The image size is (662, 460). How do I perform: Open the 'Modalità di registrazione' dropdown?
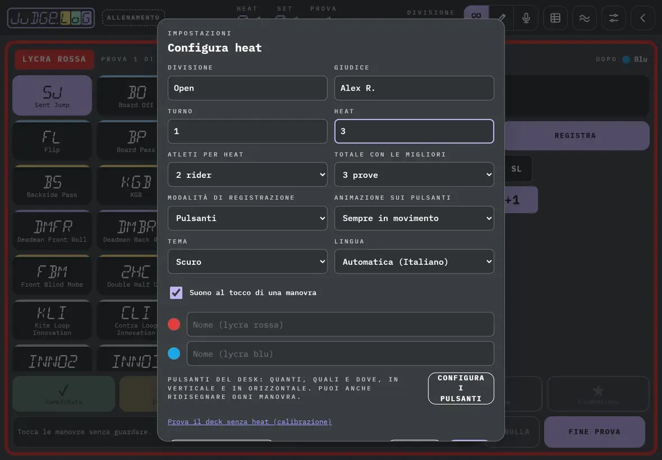247,218
